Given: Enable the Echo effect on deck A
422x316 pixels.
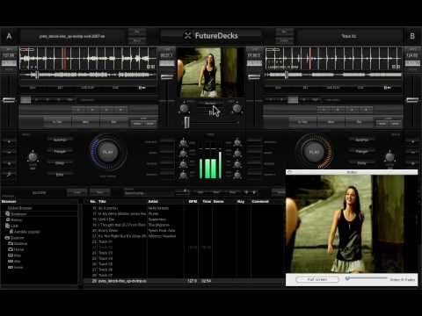Looking at the screenshot, I should (x=60, y=175).
